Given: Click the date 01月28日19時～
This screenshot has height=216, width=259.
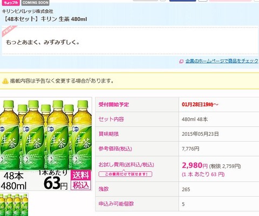Looking at the screenshot, I should pyautogui.click(x=200, y=104).
